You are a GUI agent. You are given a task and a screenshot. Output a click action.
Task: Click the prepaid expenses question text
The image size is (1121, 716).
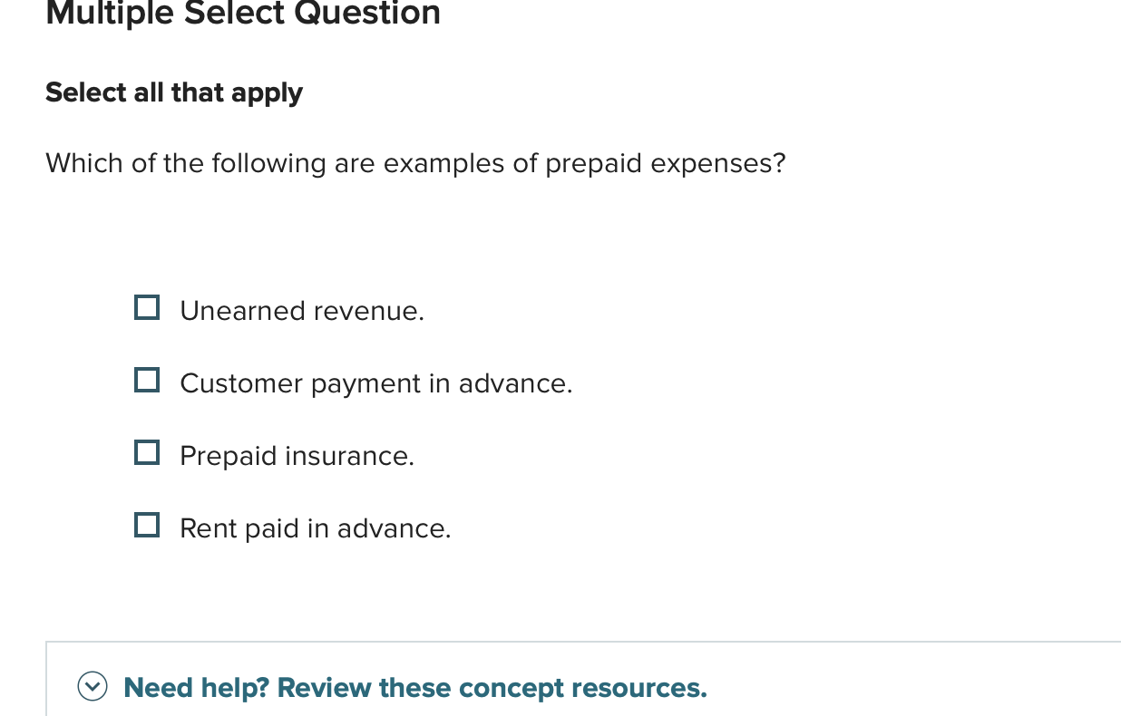pyautogui.click(x=415, y=163)
